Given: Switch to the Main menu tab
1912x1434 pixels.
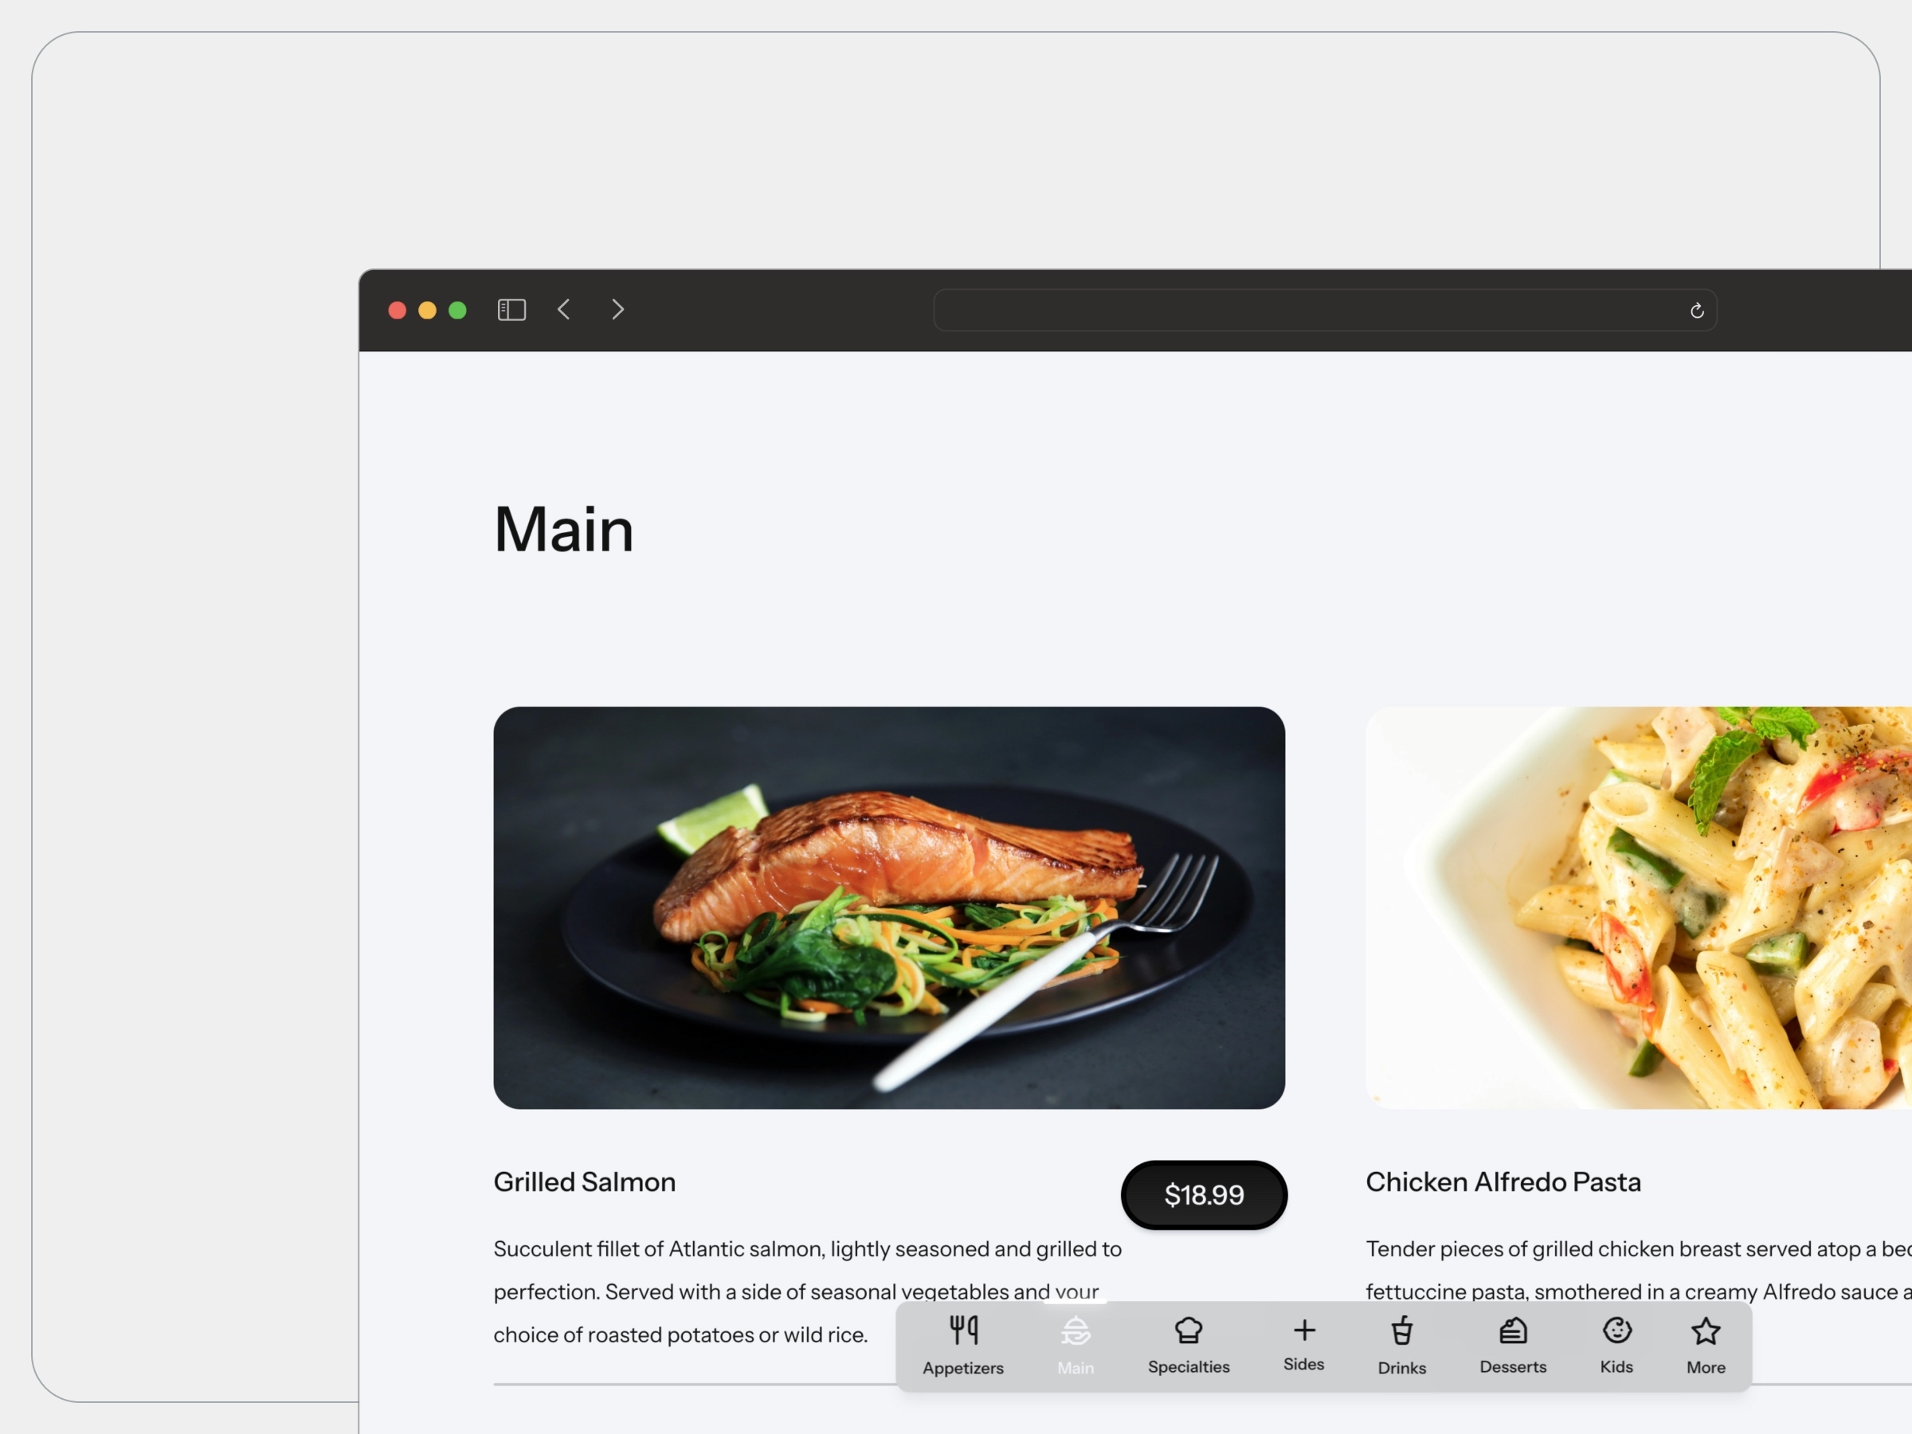Looking at the screenshot, I should click(x=1073, y=1344).
